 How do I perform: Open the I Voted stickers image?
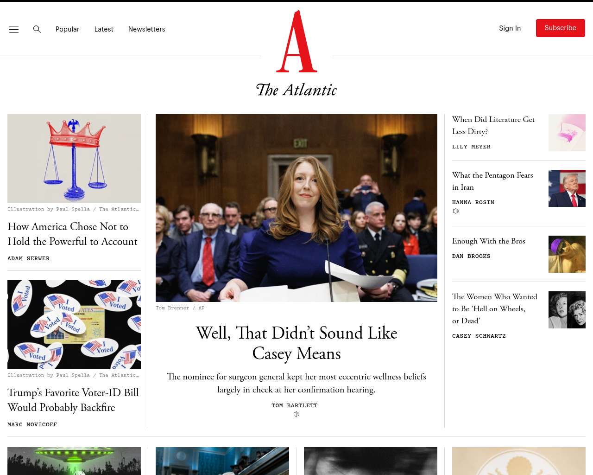tap(74, 325)
